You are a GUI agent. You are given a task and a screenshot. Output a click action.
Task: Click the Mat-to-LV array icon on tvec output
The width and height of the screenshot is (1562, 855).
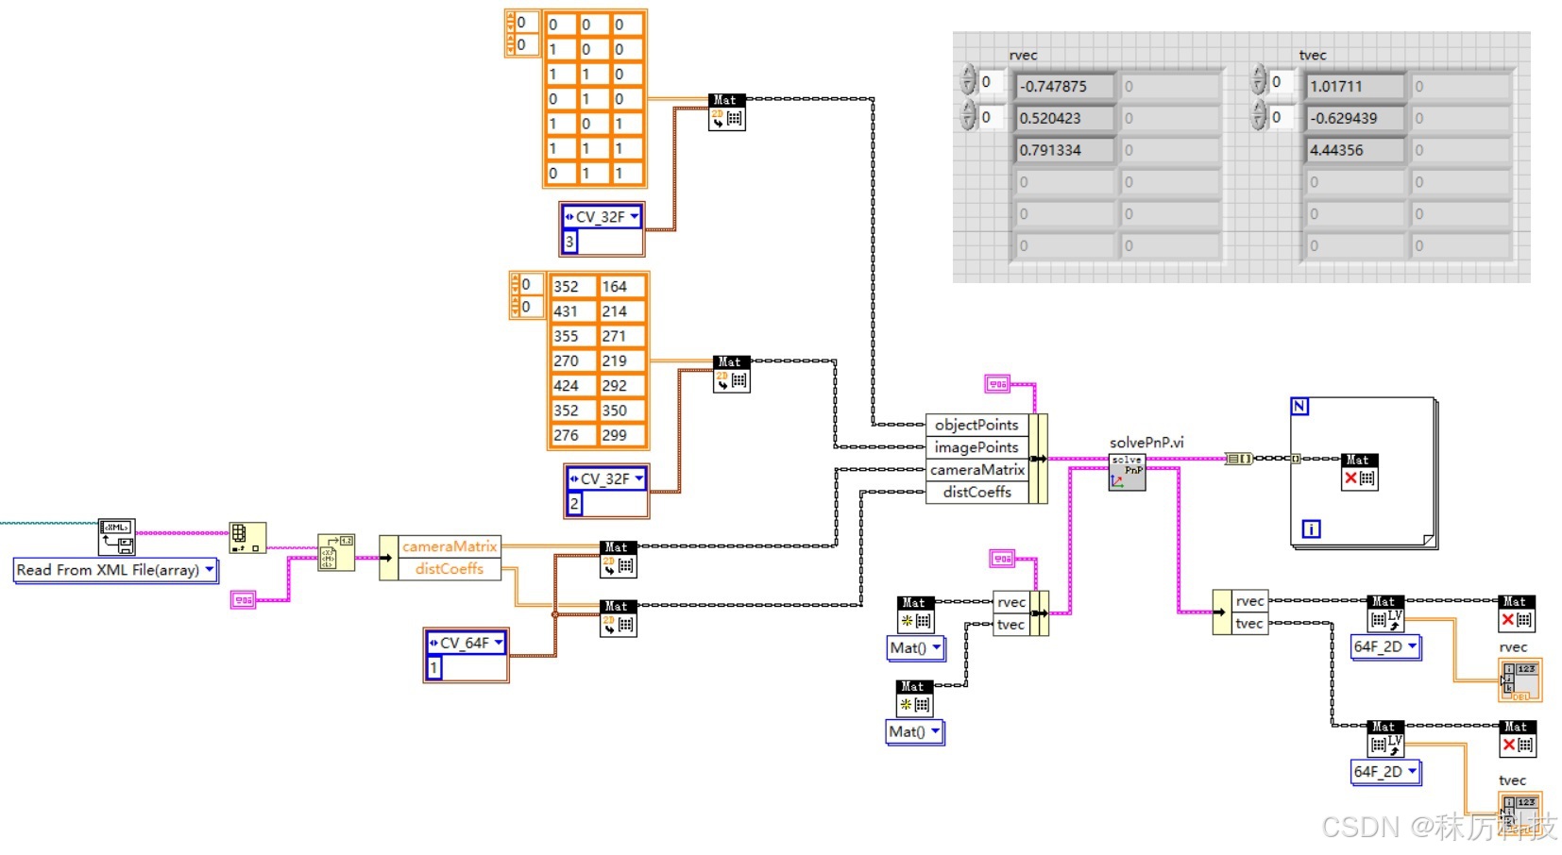[x=1385, y=739]
